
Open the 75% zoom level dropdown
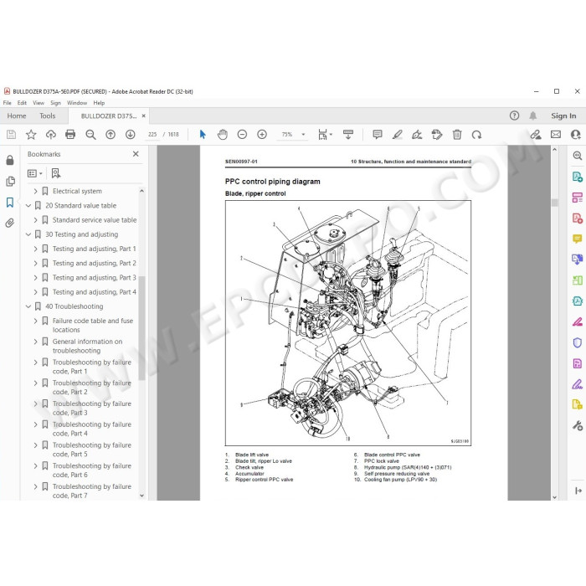[303, 135]
